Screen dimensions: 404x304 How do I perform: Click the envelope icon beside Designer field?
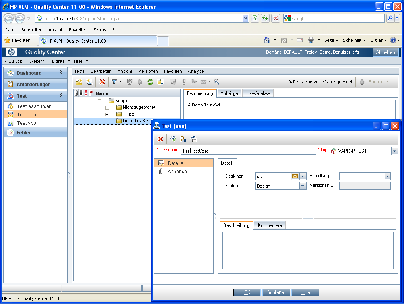[295, 176]
